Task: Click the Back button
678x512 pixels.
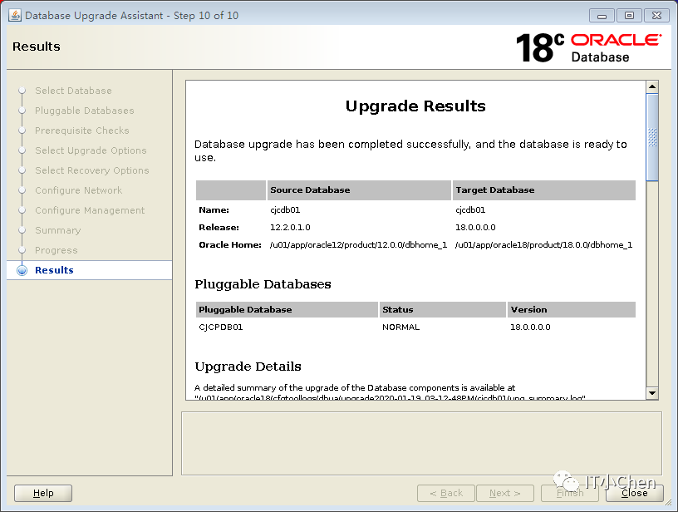Action: coord(446,493)
